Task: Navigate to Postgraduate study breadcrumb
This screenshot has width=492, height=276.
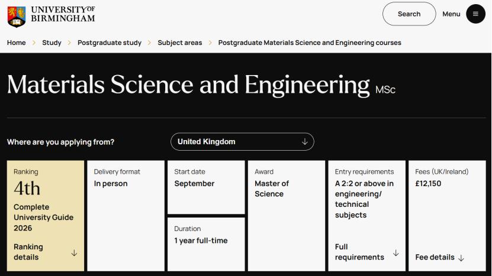Action: click(110, 43)
